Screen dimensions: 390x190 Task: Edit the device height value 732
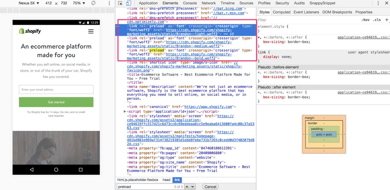pos(64,3)
